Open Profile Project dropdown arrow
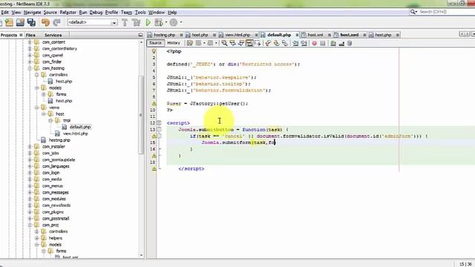Image resolution: width=475 pixels, height=267 pixels. click(181, 22)
